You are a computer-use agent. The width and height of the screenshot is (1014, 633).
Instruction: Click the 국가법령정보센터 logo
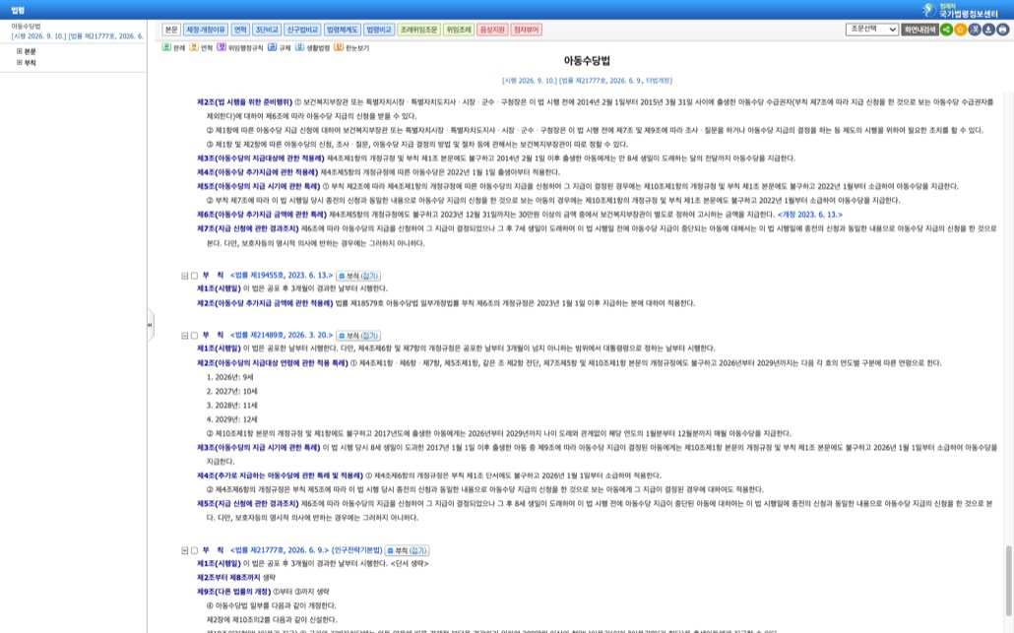click(960, 10)
